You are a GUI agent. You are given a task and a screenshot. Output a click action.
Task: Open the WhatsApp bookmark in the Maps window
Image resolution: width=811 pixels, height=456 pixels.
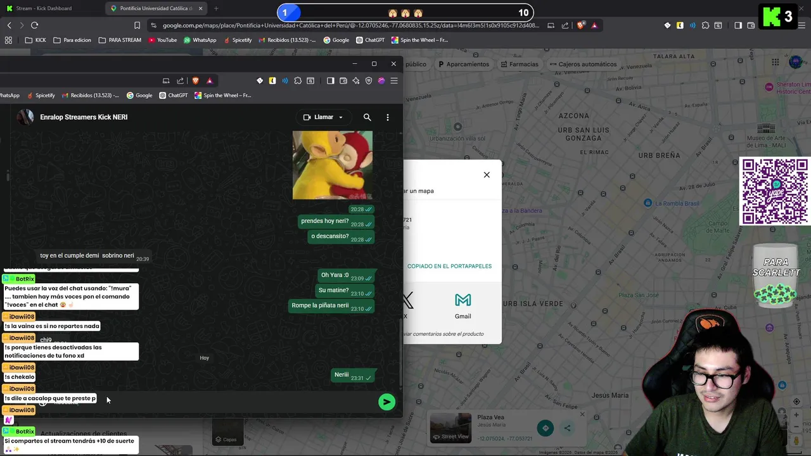pos(200,40)
